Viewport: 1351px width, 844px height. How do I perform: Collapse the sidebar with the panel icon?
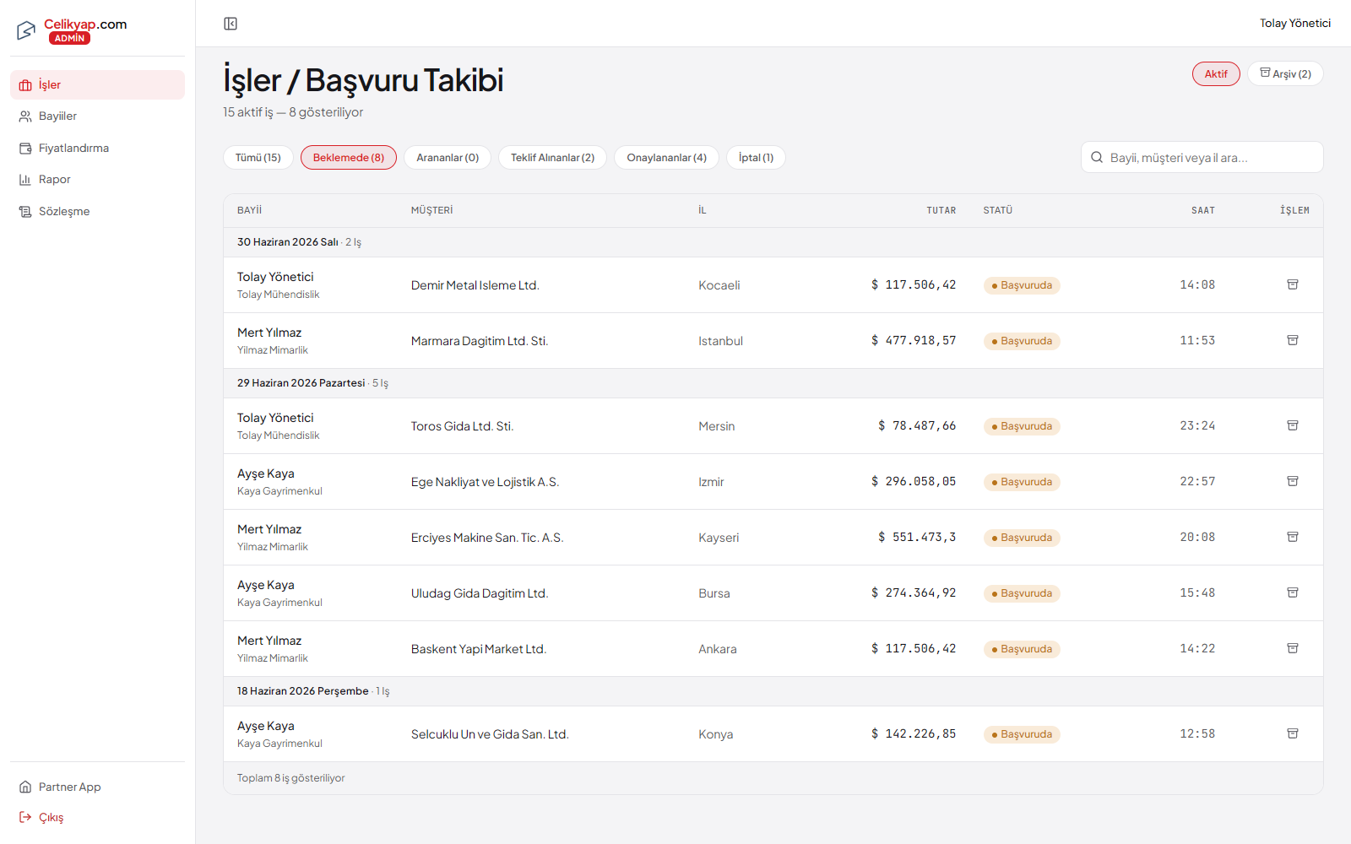click(231, 24)
